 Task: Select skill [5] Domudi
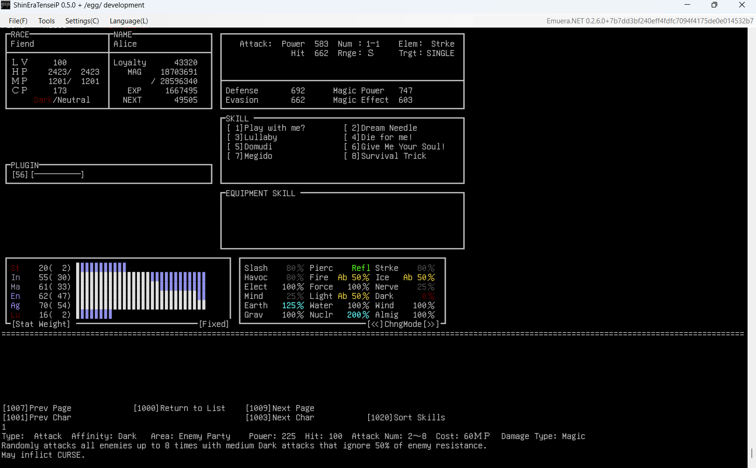(x=249, y=147)
